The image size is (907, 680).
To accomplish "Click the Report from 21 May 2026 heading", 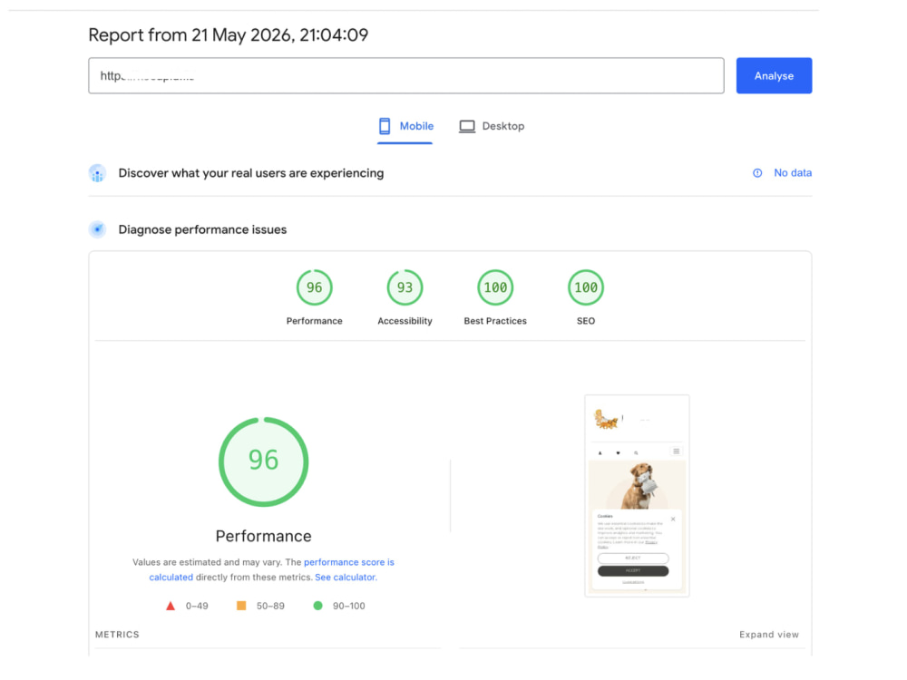I will (228, 34).
